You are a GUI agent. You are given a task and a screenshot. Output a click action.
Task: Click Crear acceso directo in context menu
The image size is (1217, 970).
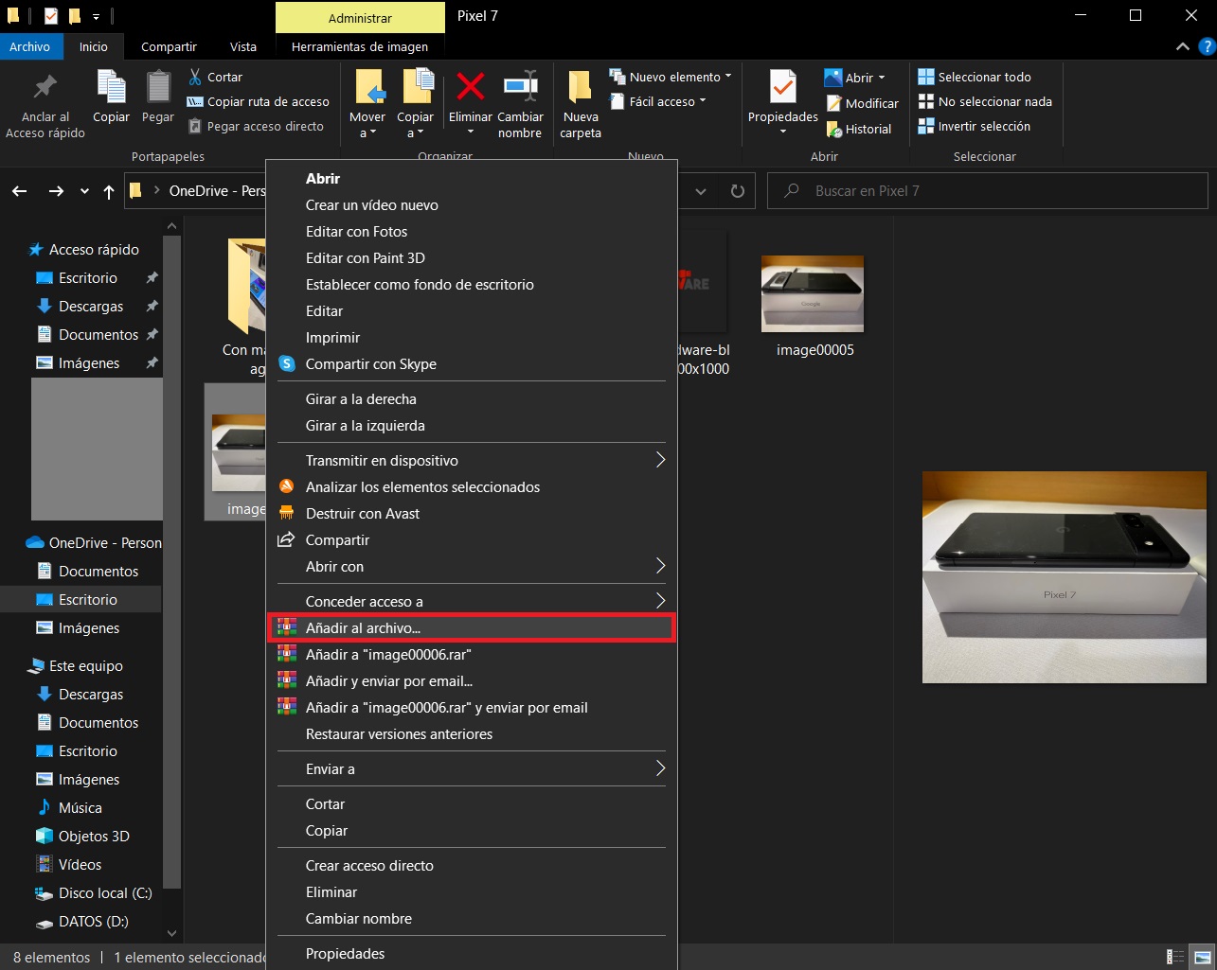(472, 865)
